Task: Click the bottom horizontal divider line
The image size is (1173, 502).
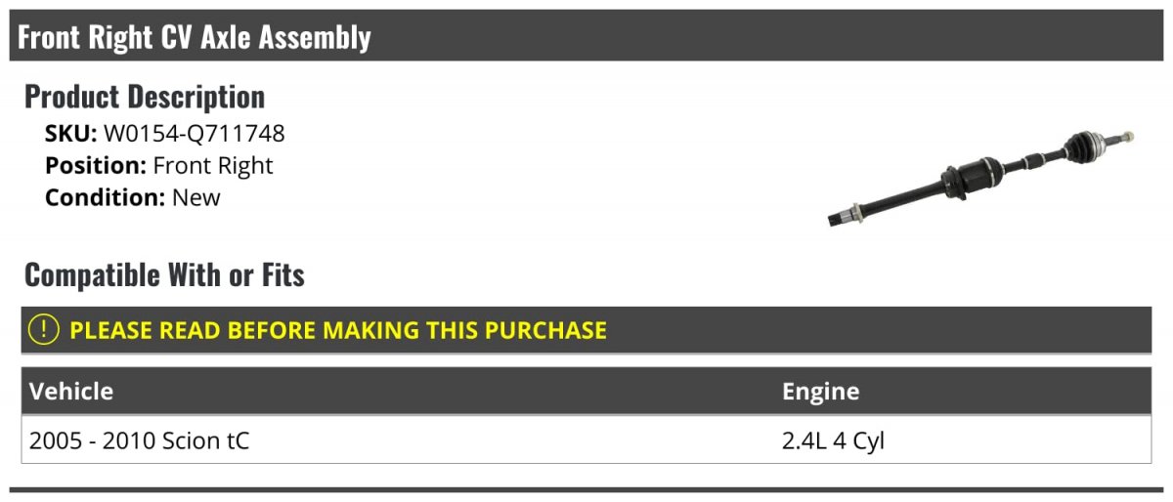Action: tap(586, 489)
